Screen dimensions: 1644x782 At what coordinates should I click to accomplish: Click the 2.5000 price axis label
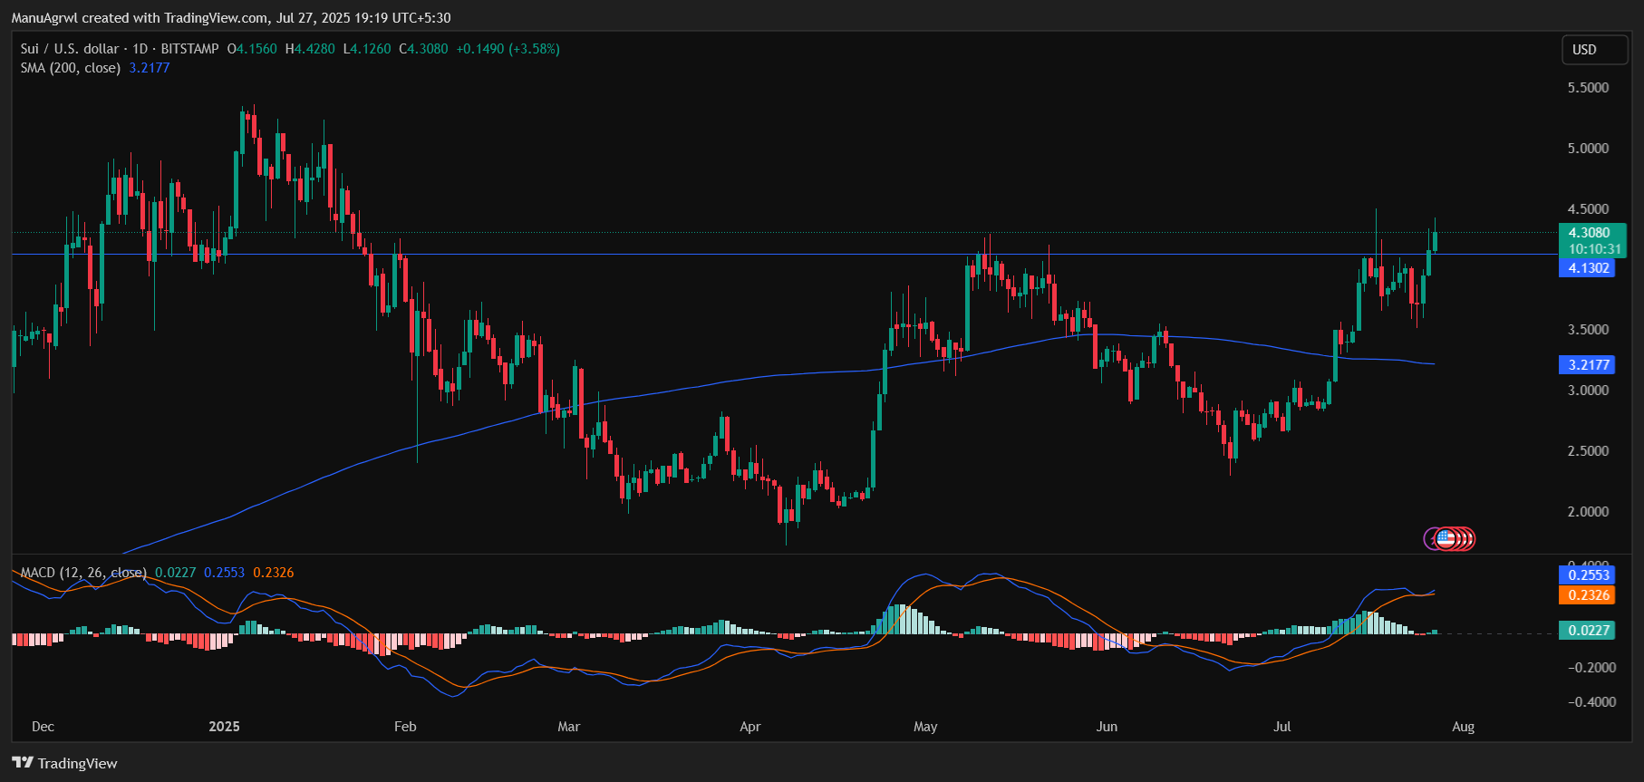[1588, 451]
